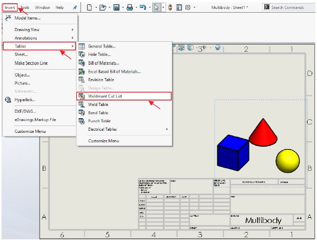Click the Open file icon
Viewport: 317px width, 242px height.
103,7
